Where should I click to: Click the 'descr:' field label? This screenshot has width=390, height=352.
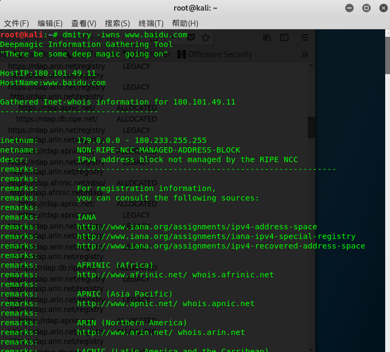pyautogui.click(x=14, y=159)
